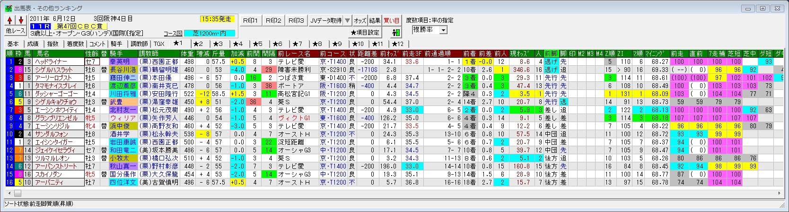Click the horse app icon in title bar

pos(8,9)
